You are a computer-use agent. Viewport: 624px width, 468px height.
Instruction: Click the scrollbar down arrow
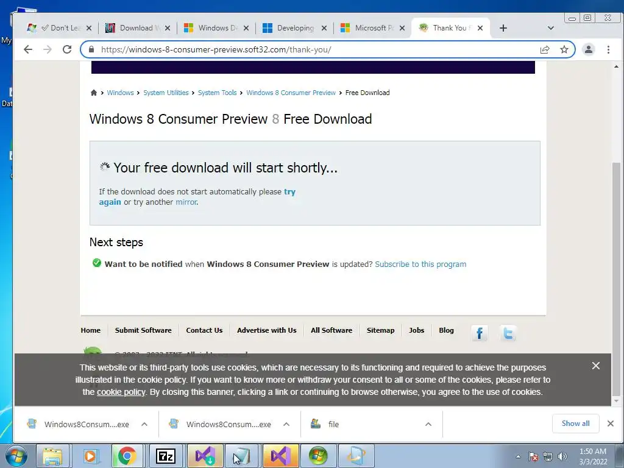click(616, 401)
